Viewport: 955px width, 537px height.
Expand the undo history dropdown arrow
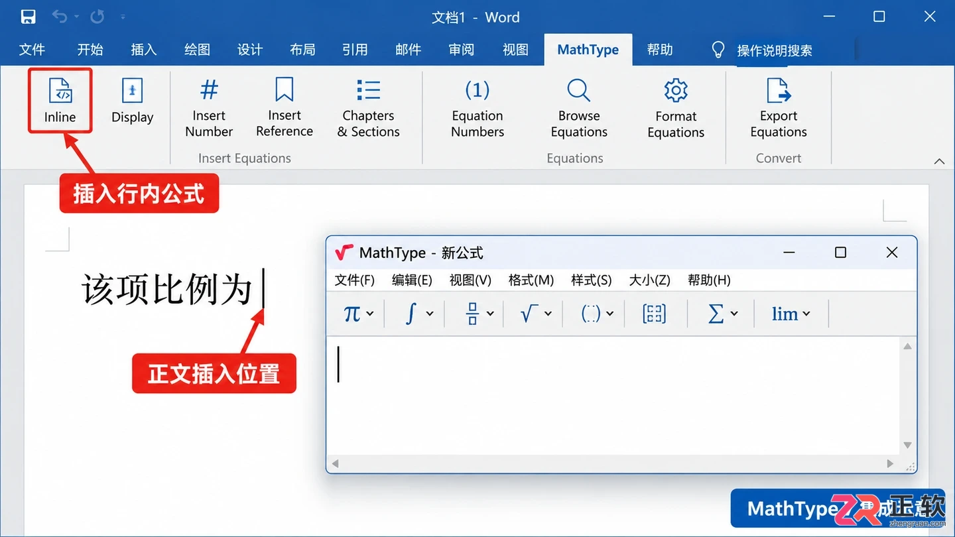pyautogui.click(x=76, y=17)
